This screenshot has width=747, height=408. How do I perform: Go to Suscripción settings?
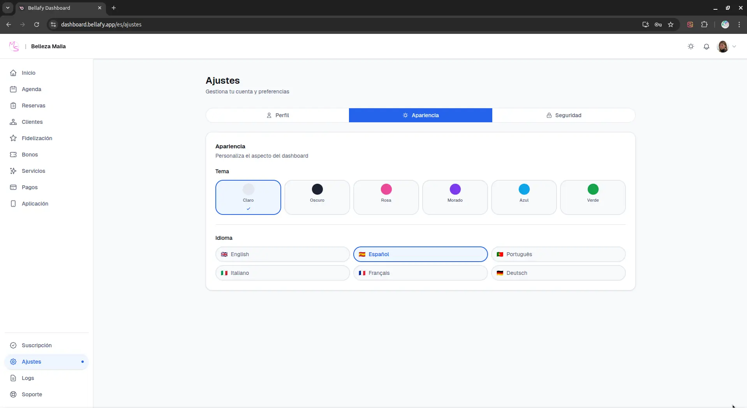(37, 345)
